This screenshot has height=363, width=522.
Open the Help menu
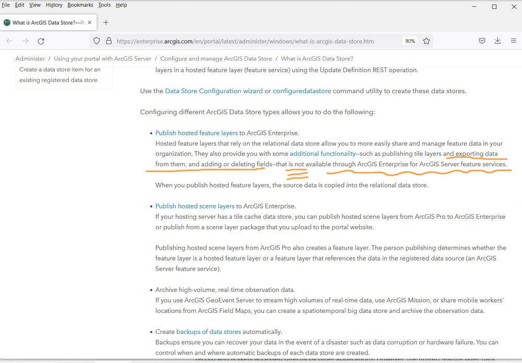(x=121, y=5)
